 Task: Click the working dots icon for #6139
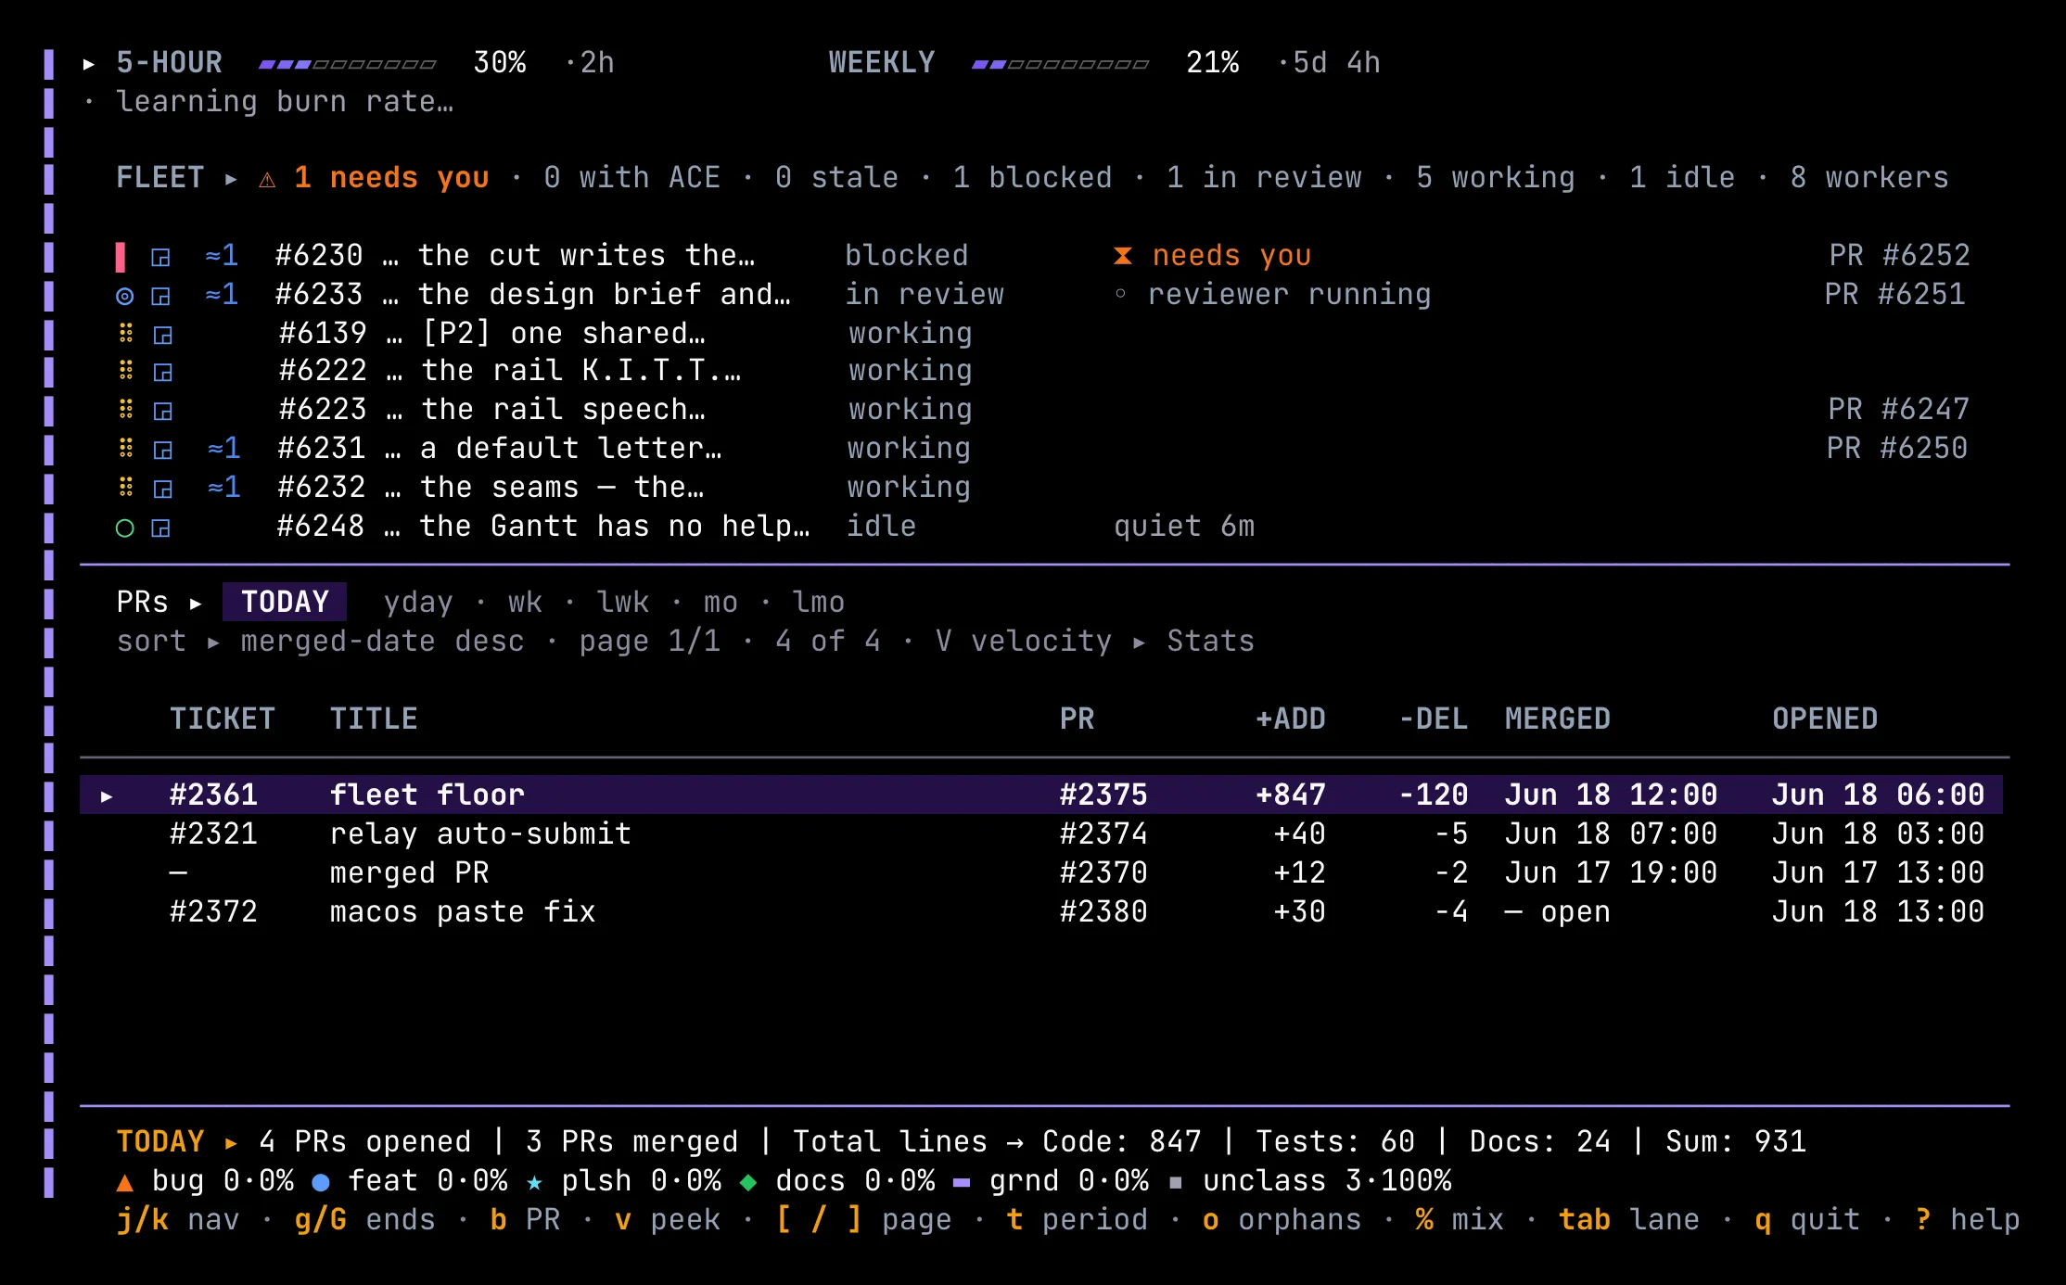[x=126, y=333]
